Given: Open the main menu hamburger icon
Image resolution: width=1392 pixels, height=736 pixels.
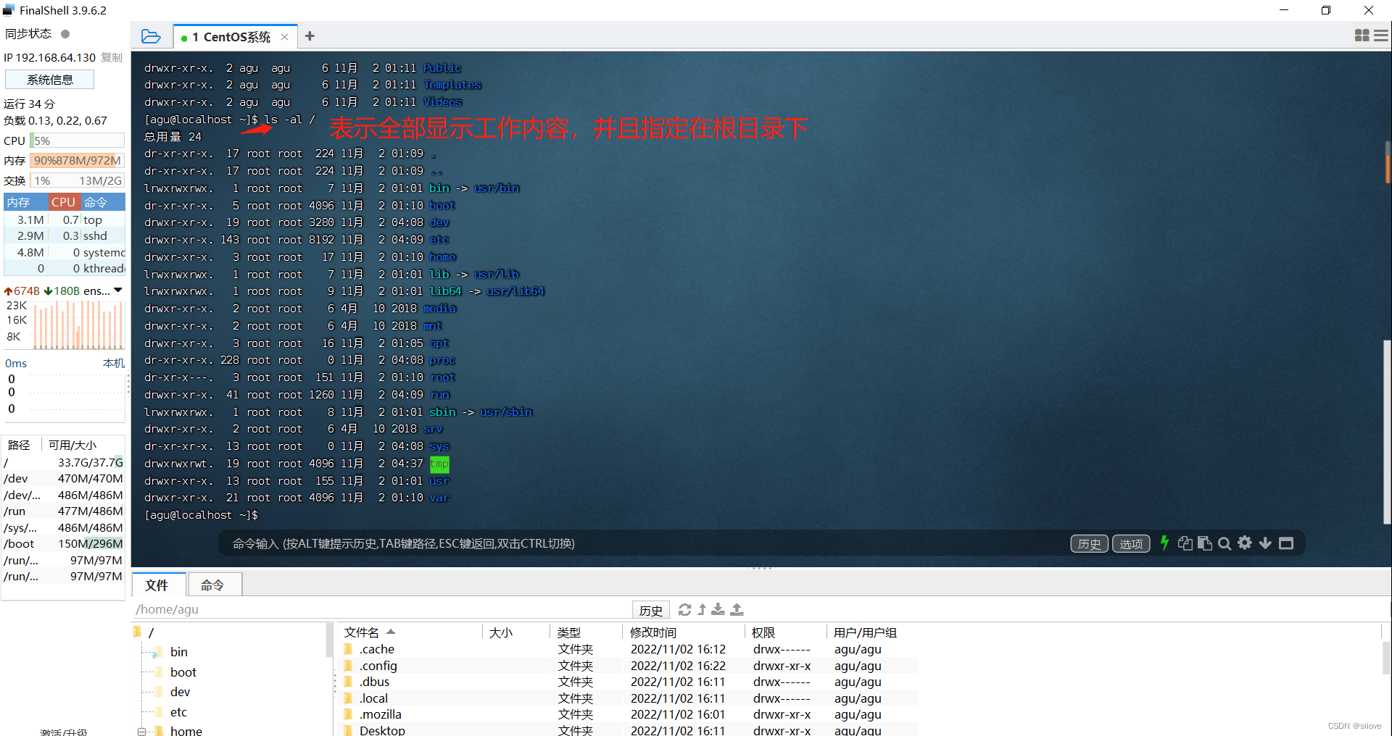Looking at the screenshot, I should pyautogui.click(x=1381, y=35).
